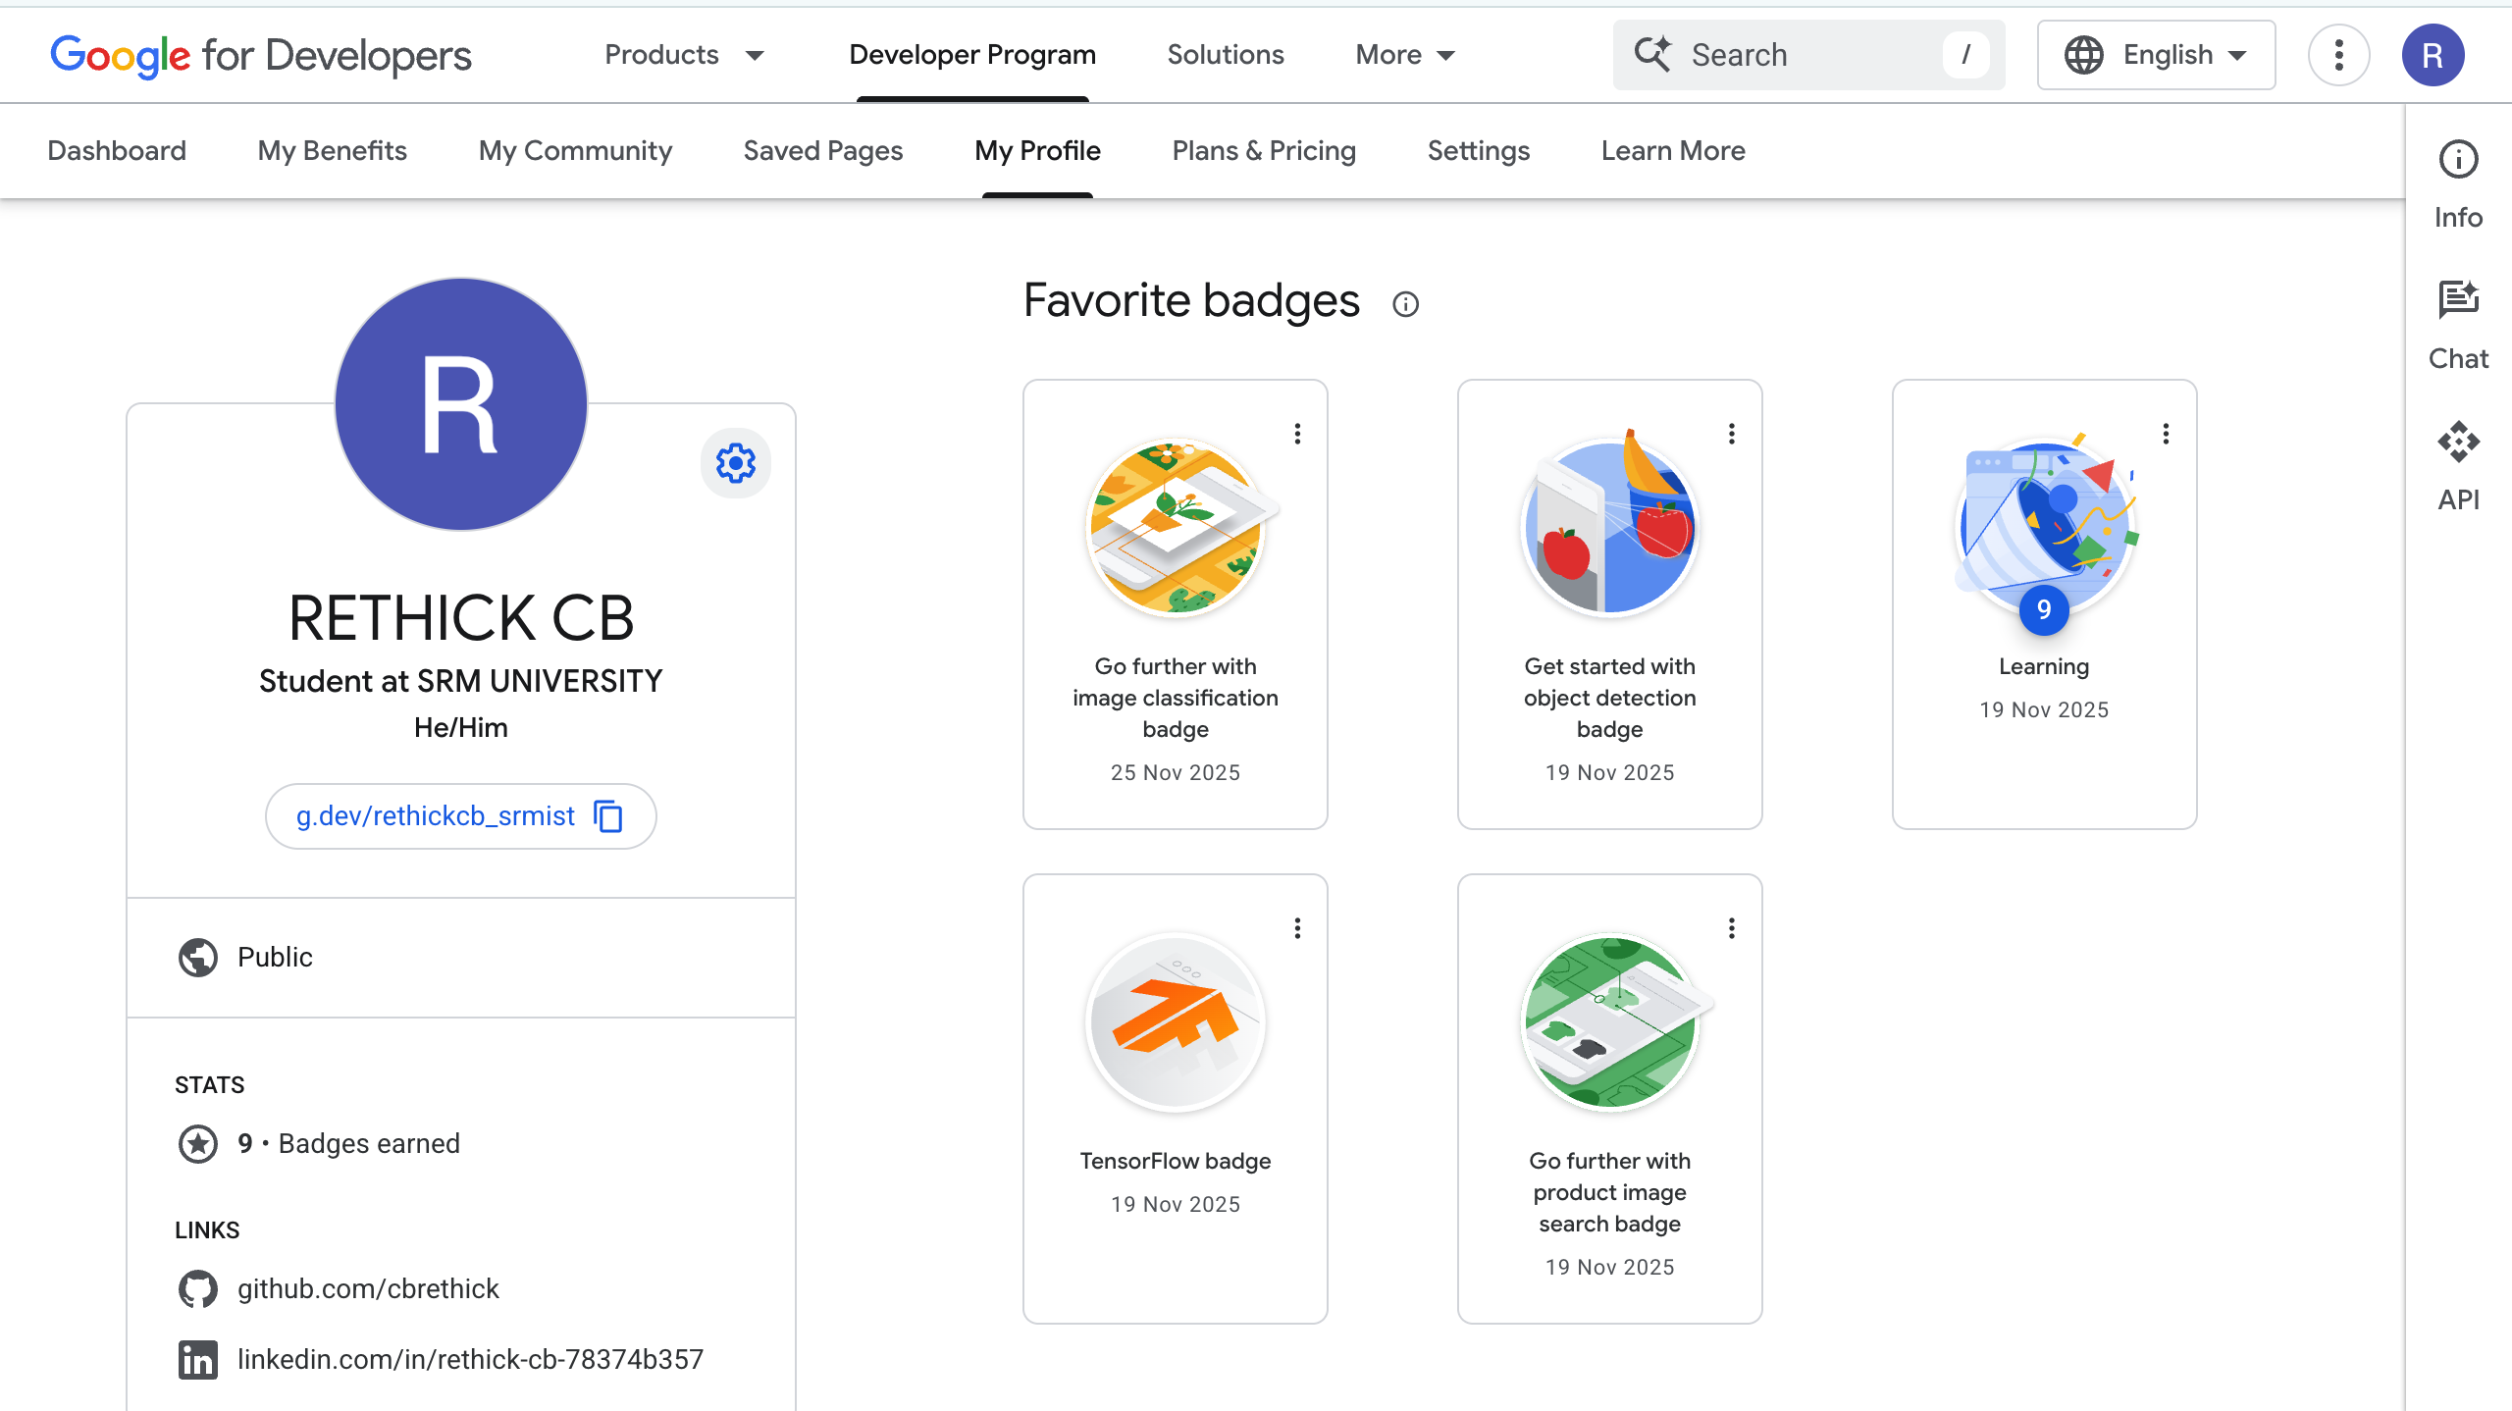Expand the Products dropdown
Viewport: 2512px width, 1411px height.
click(684, 55)
